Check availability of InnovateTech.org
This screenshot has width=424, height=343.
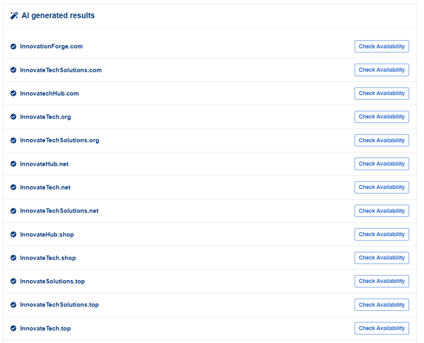click(381, 117)
